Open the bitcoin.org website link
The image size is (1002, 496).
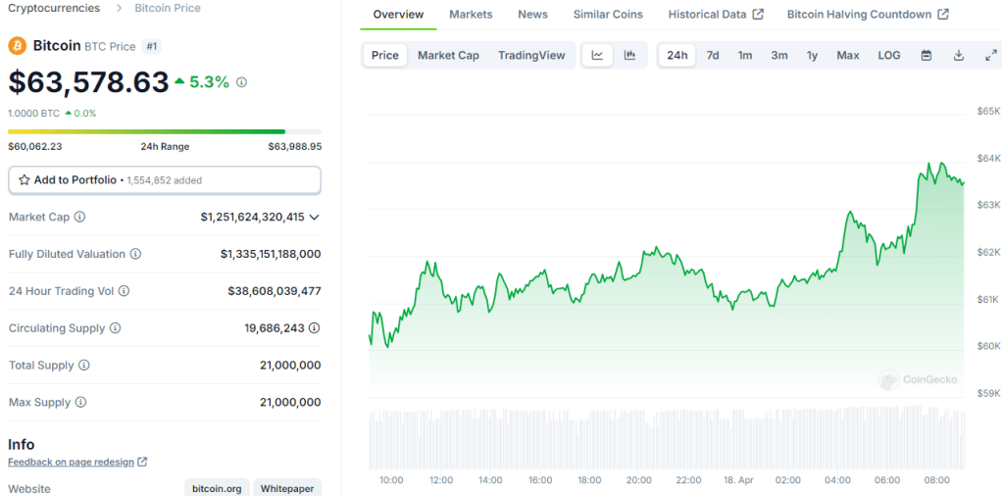click(217, 488)
